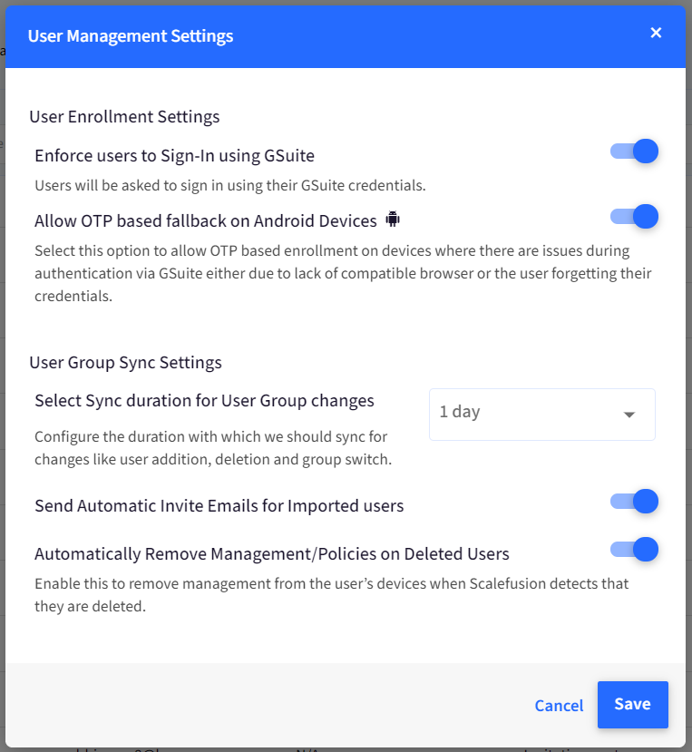Click 'Enable this to remove management' description
692x752 pixels.
(x=331, y=595)
